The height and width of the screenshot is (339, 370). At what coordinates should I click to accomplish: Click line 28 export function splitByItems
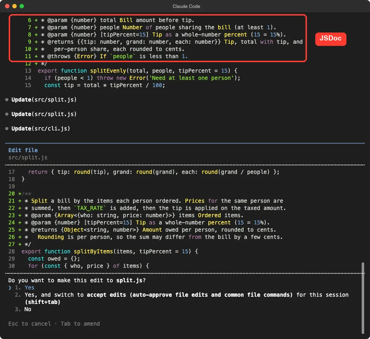109,251
